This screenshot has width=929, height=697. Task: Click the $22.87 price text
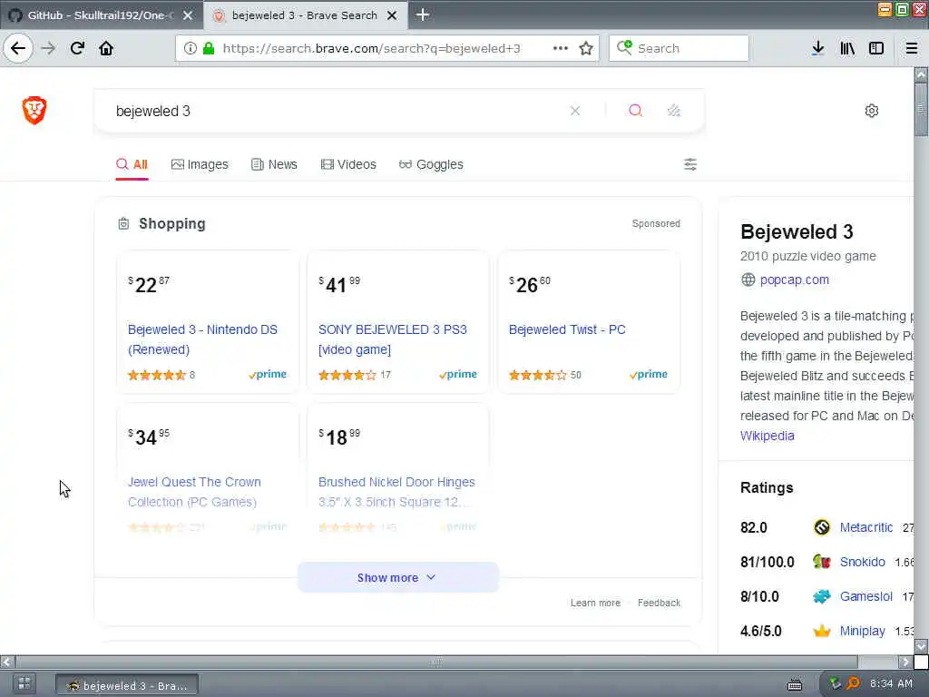tap(149, 284)
